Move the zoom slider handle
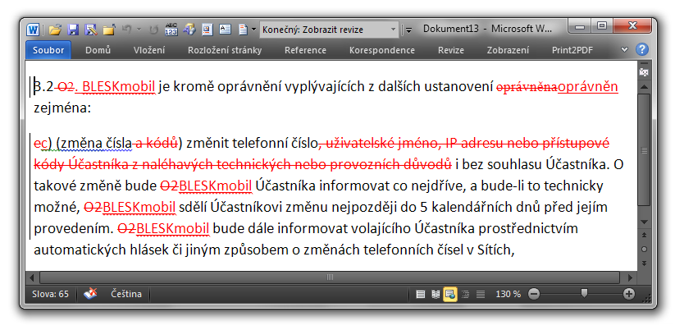Screen dimensions: 675x330 tap(584, 294)
